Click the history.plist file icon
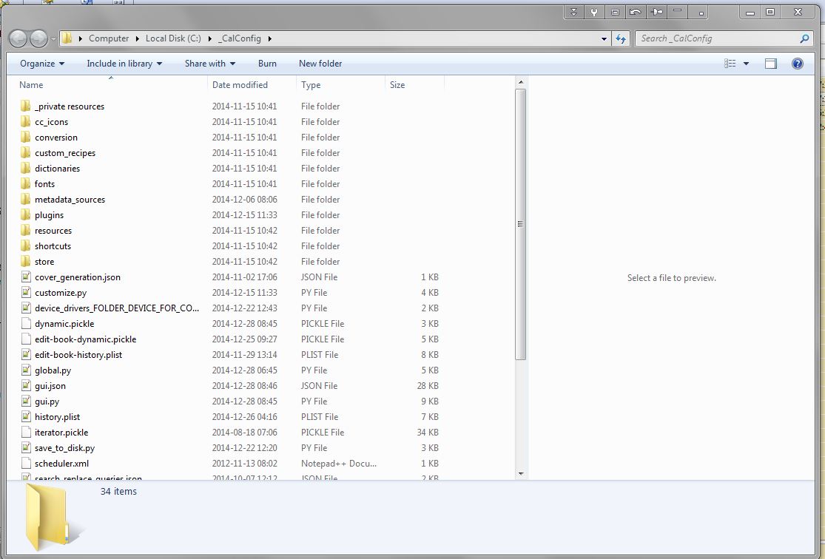Viewport: 825px width, 559px height. pos(26,416)
